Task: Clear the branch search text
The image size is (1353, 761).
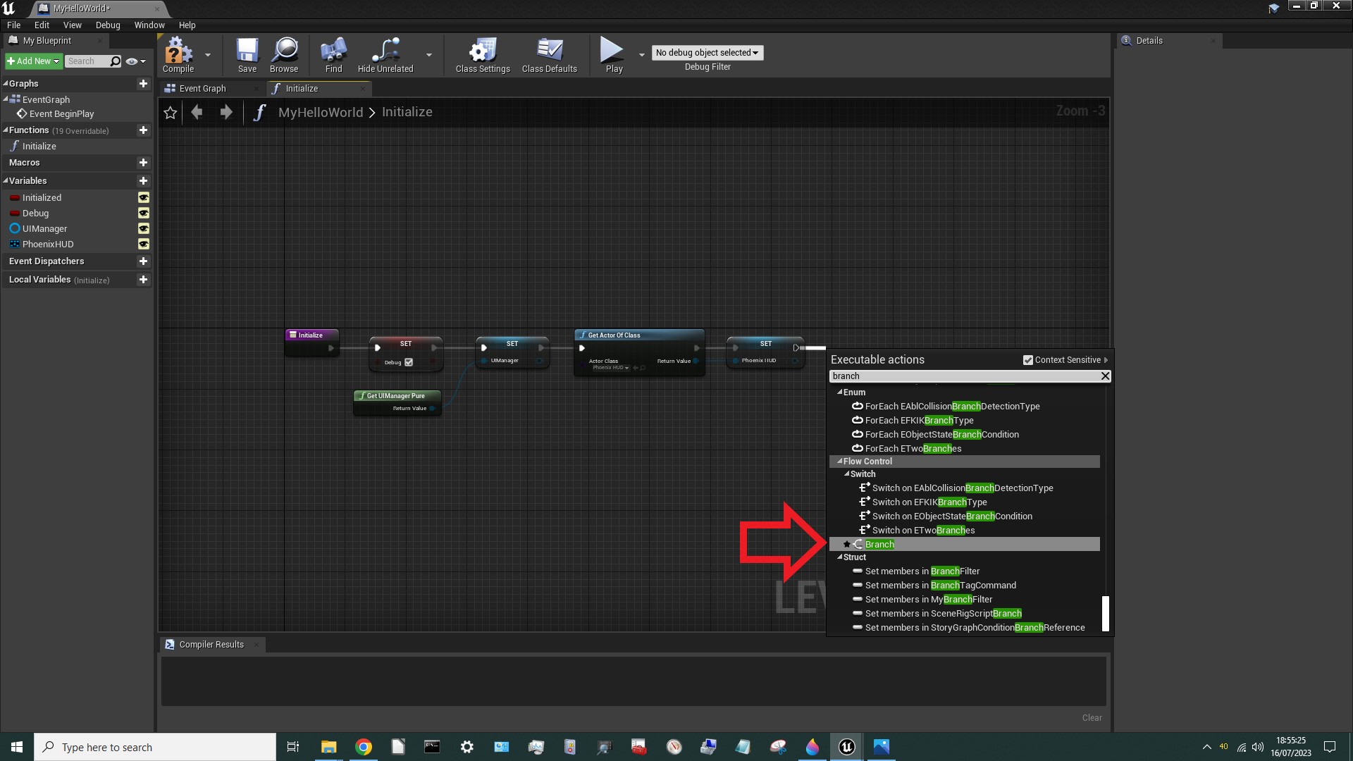Action: point(1105,376)
